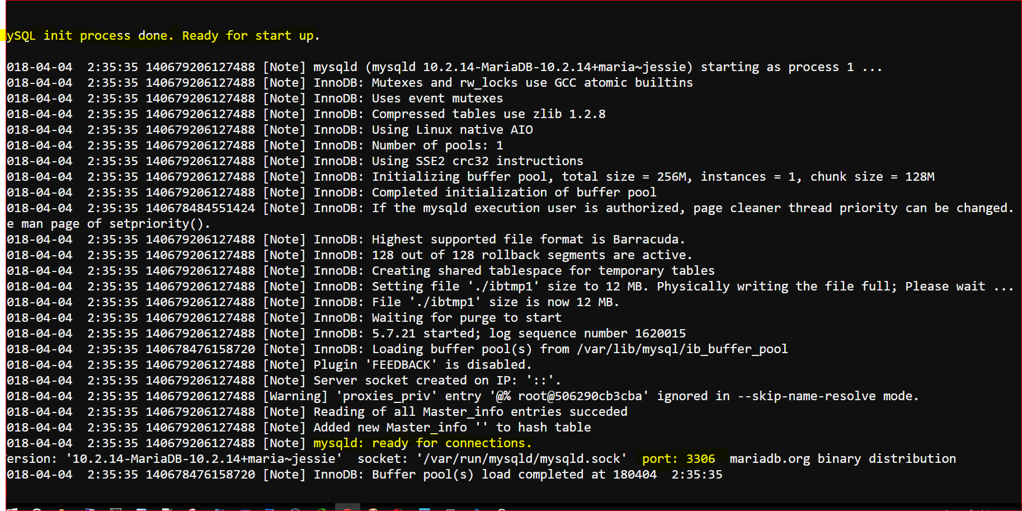Click the 'starting as process 1' text

778,67
